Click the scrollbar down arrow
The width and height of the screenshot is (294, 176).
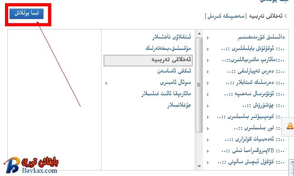pyautogui.click(x=199, y=166)
